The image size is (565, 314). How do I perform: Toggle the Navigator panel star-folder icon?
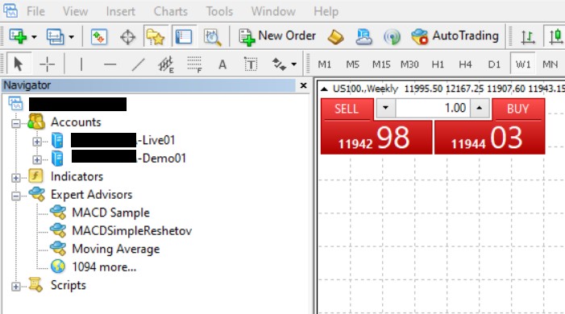pyautogui.click(x=156, y=37)
